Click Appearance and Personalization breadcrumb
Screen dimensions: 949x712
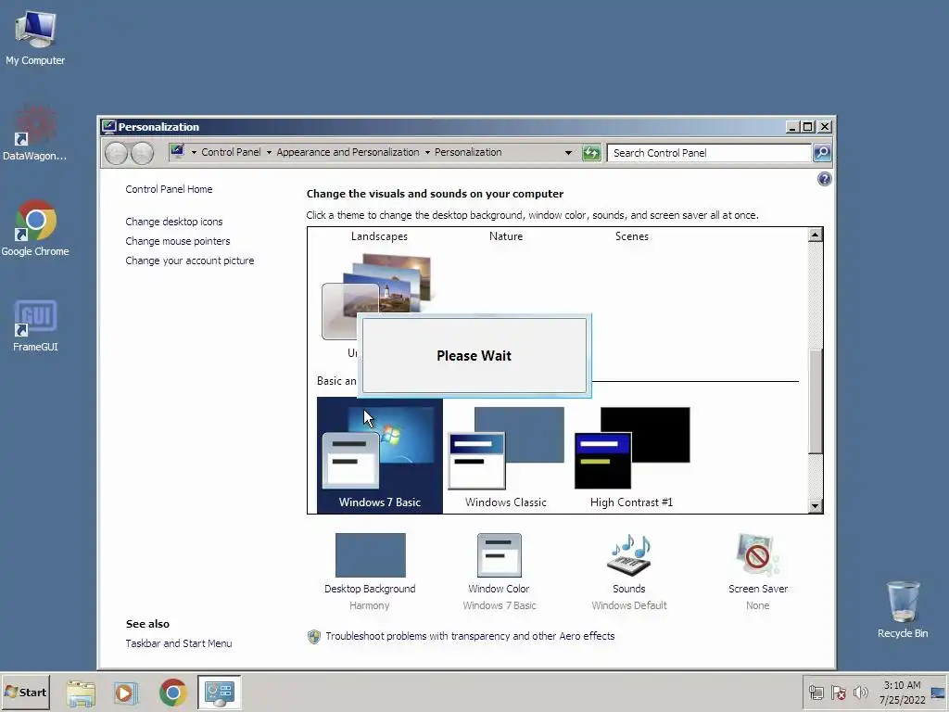click(348, 152)
